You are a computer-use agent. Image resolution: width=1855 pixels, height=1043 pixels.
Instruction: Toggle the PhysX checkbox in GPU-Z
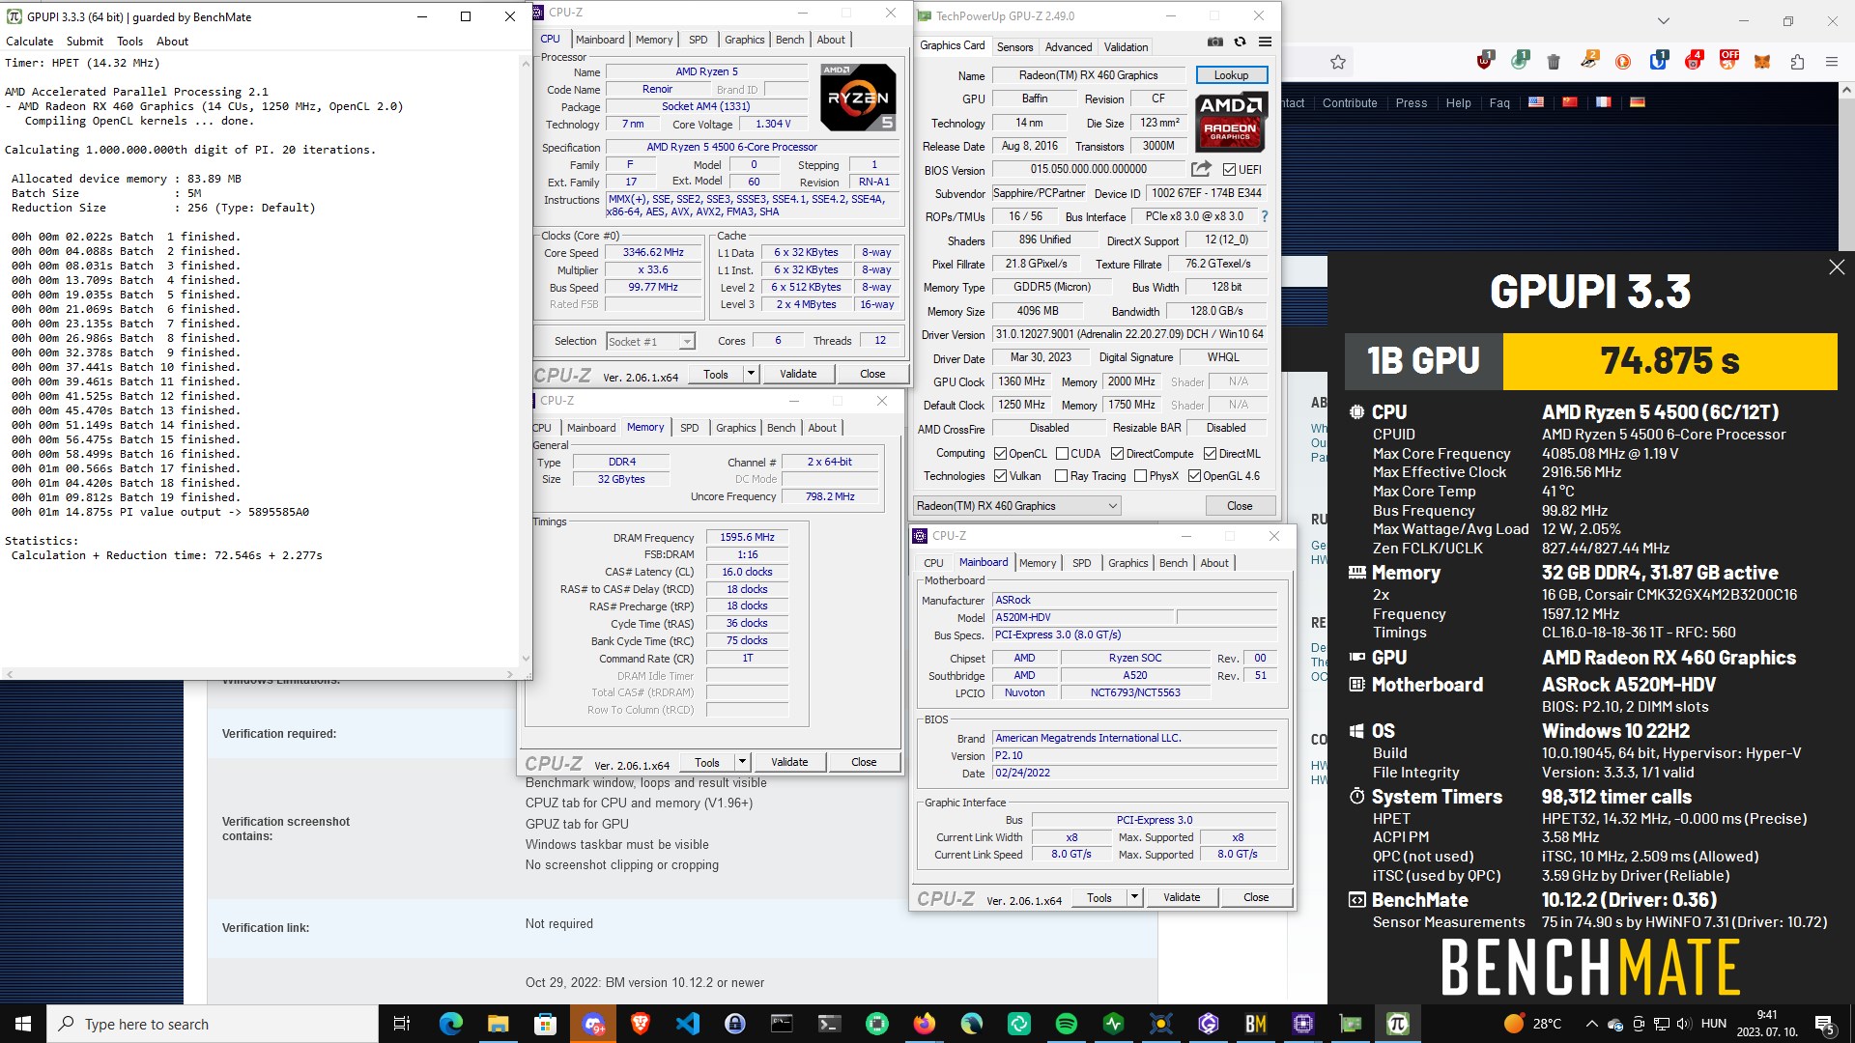pos(1141,476)
